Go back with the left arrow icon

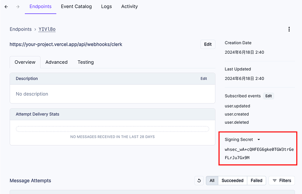(x=6, y=7)
